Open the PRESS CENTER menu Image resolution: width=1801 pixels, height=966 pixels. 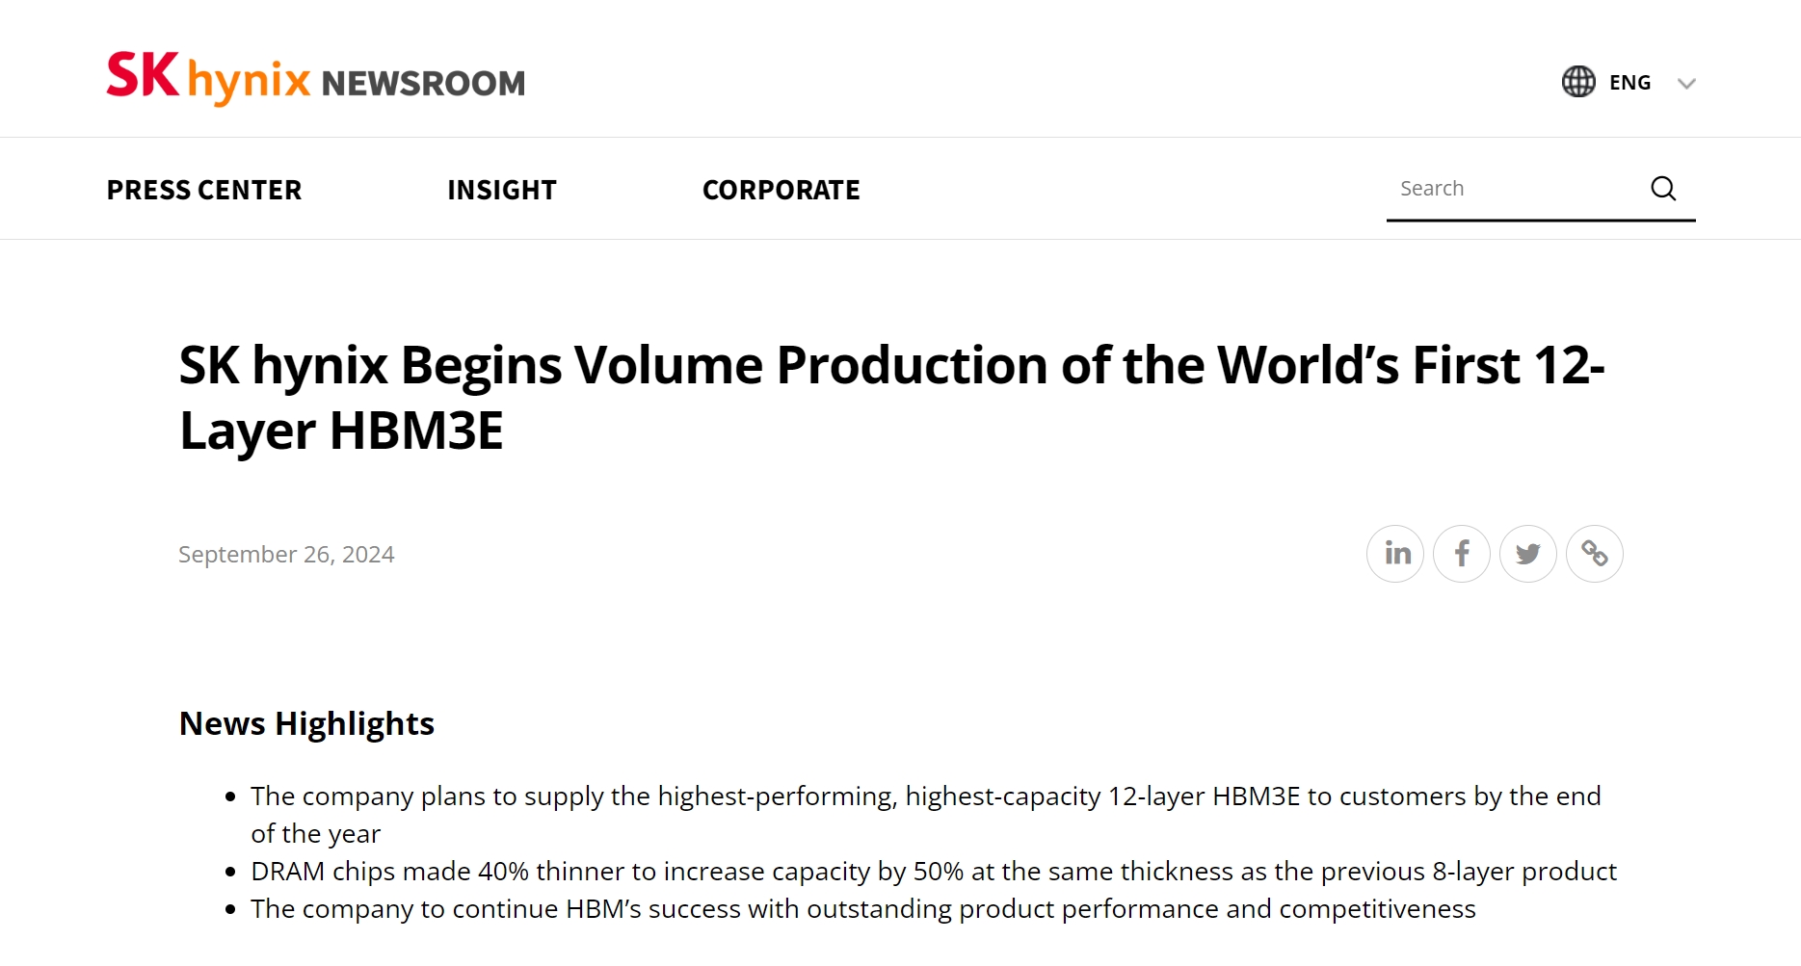tap(204, 190)
